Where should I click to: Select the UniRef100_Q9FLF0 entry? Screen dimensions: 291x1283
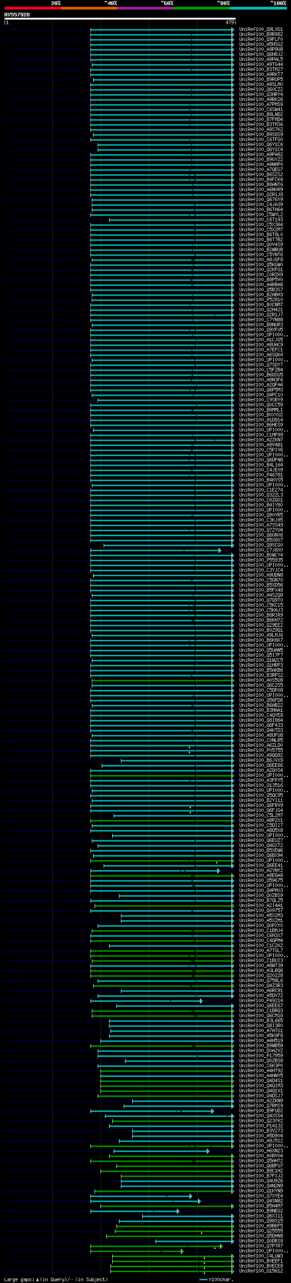tap(261, 39)
